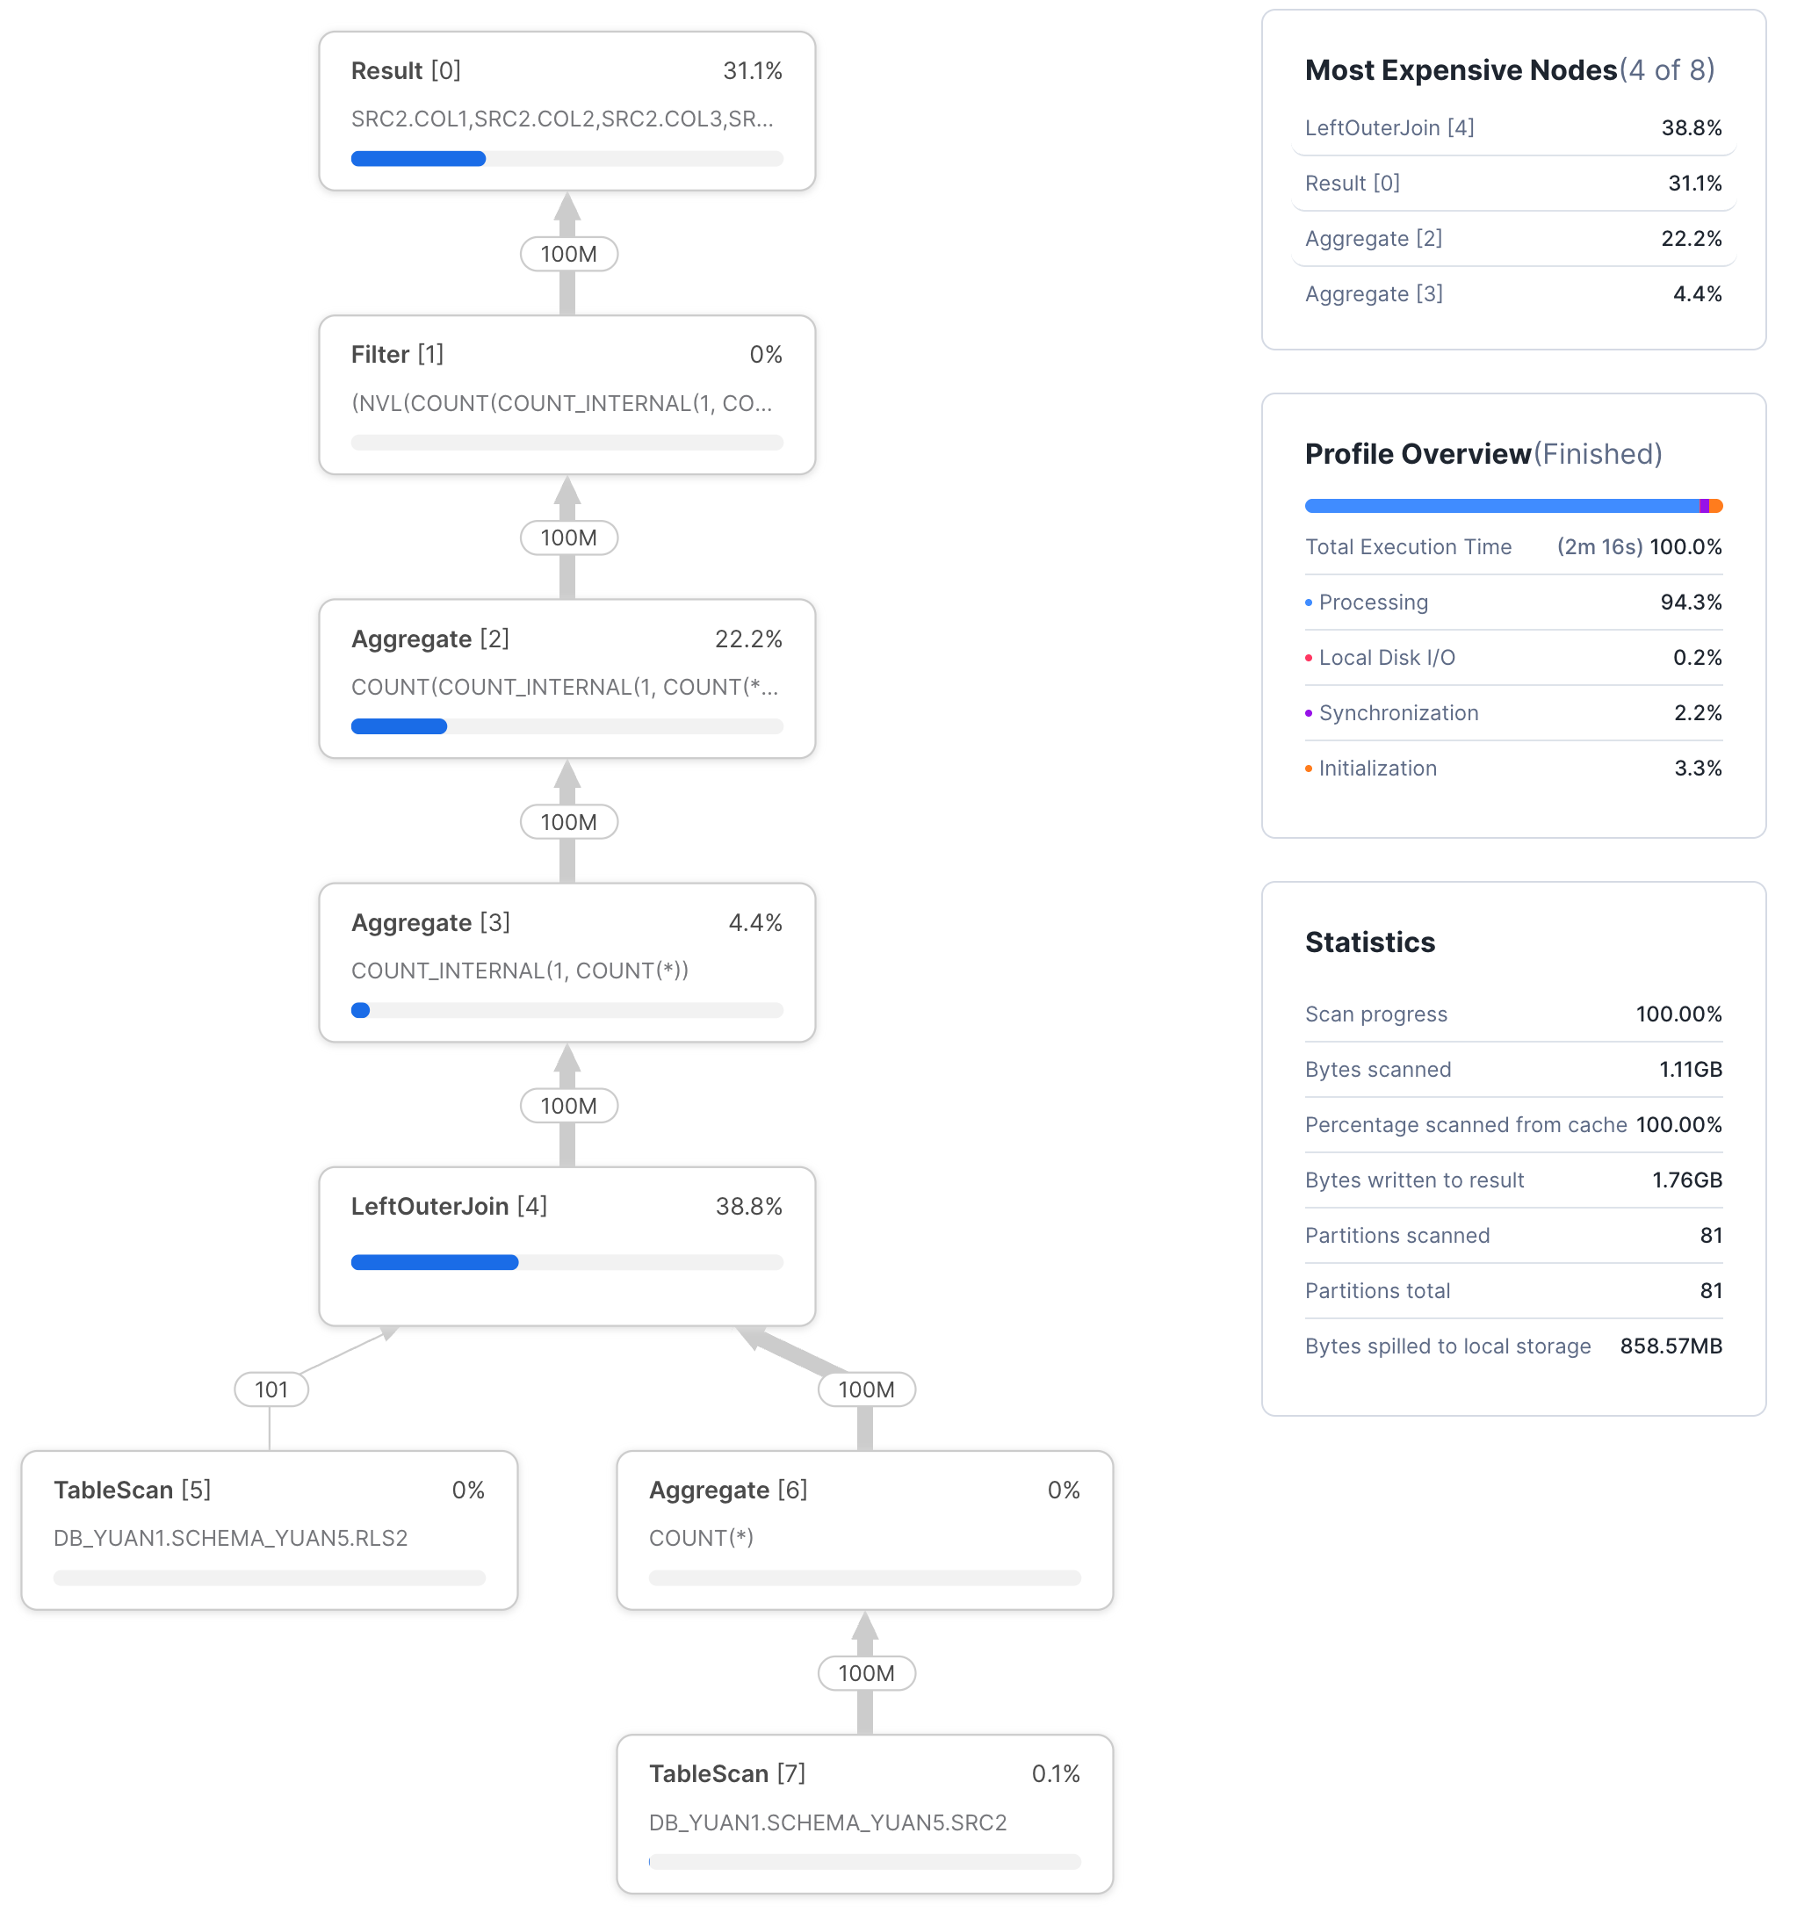Click the Aggregate [2] node card
This screenshot has width=1797, height=1927.
tap(566, 677)
